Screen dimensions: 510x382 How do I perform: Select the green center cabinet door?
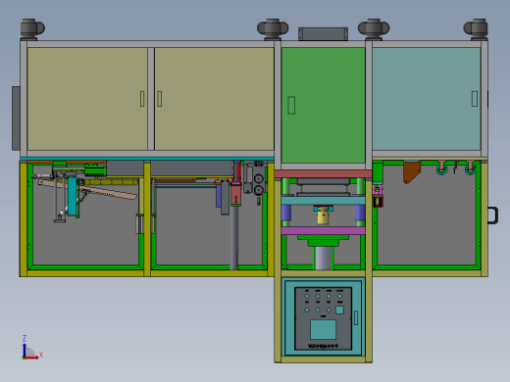323,105
